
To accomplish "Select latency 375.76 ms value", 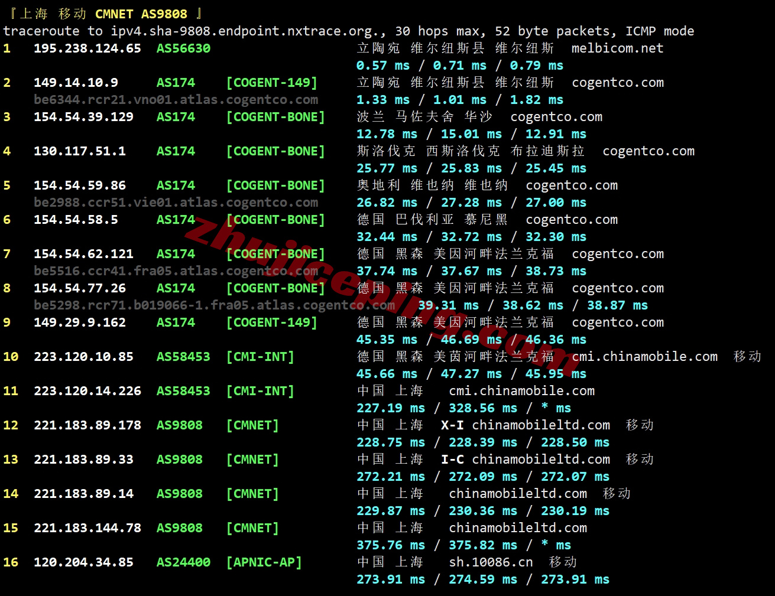I will (391, 545).
